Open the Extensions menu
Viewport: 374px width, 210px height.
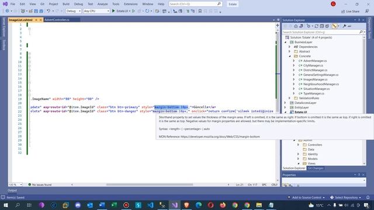point(131,4)
